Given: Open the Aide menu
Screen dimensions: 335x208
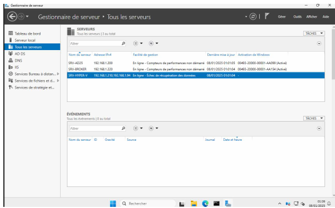Looking at the screenshot, I should (x=326, y=17).
